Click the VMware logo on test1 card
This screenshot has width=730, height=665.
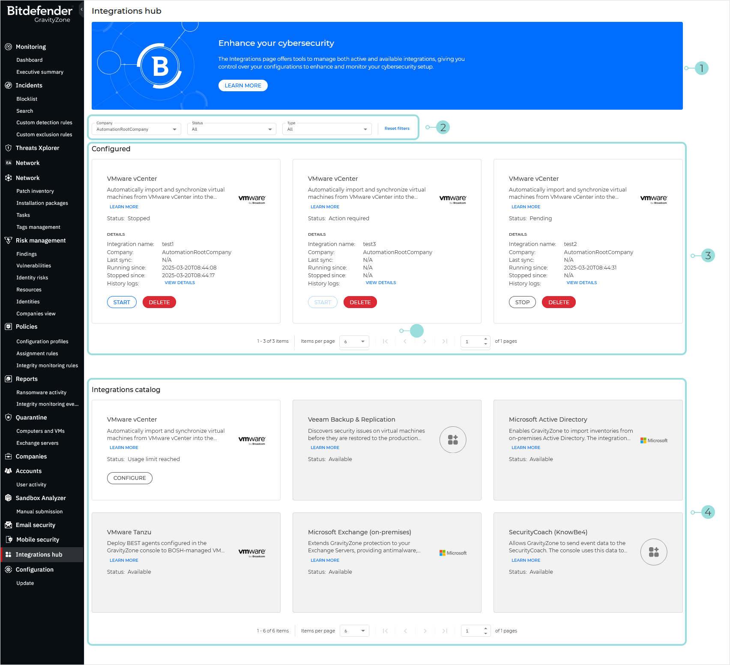252,199
